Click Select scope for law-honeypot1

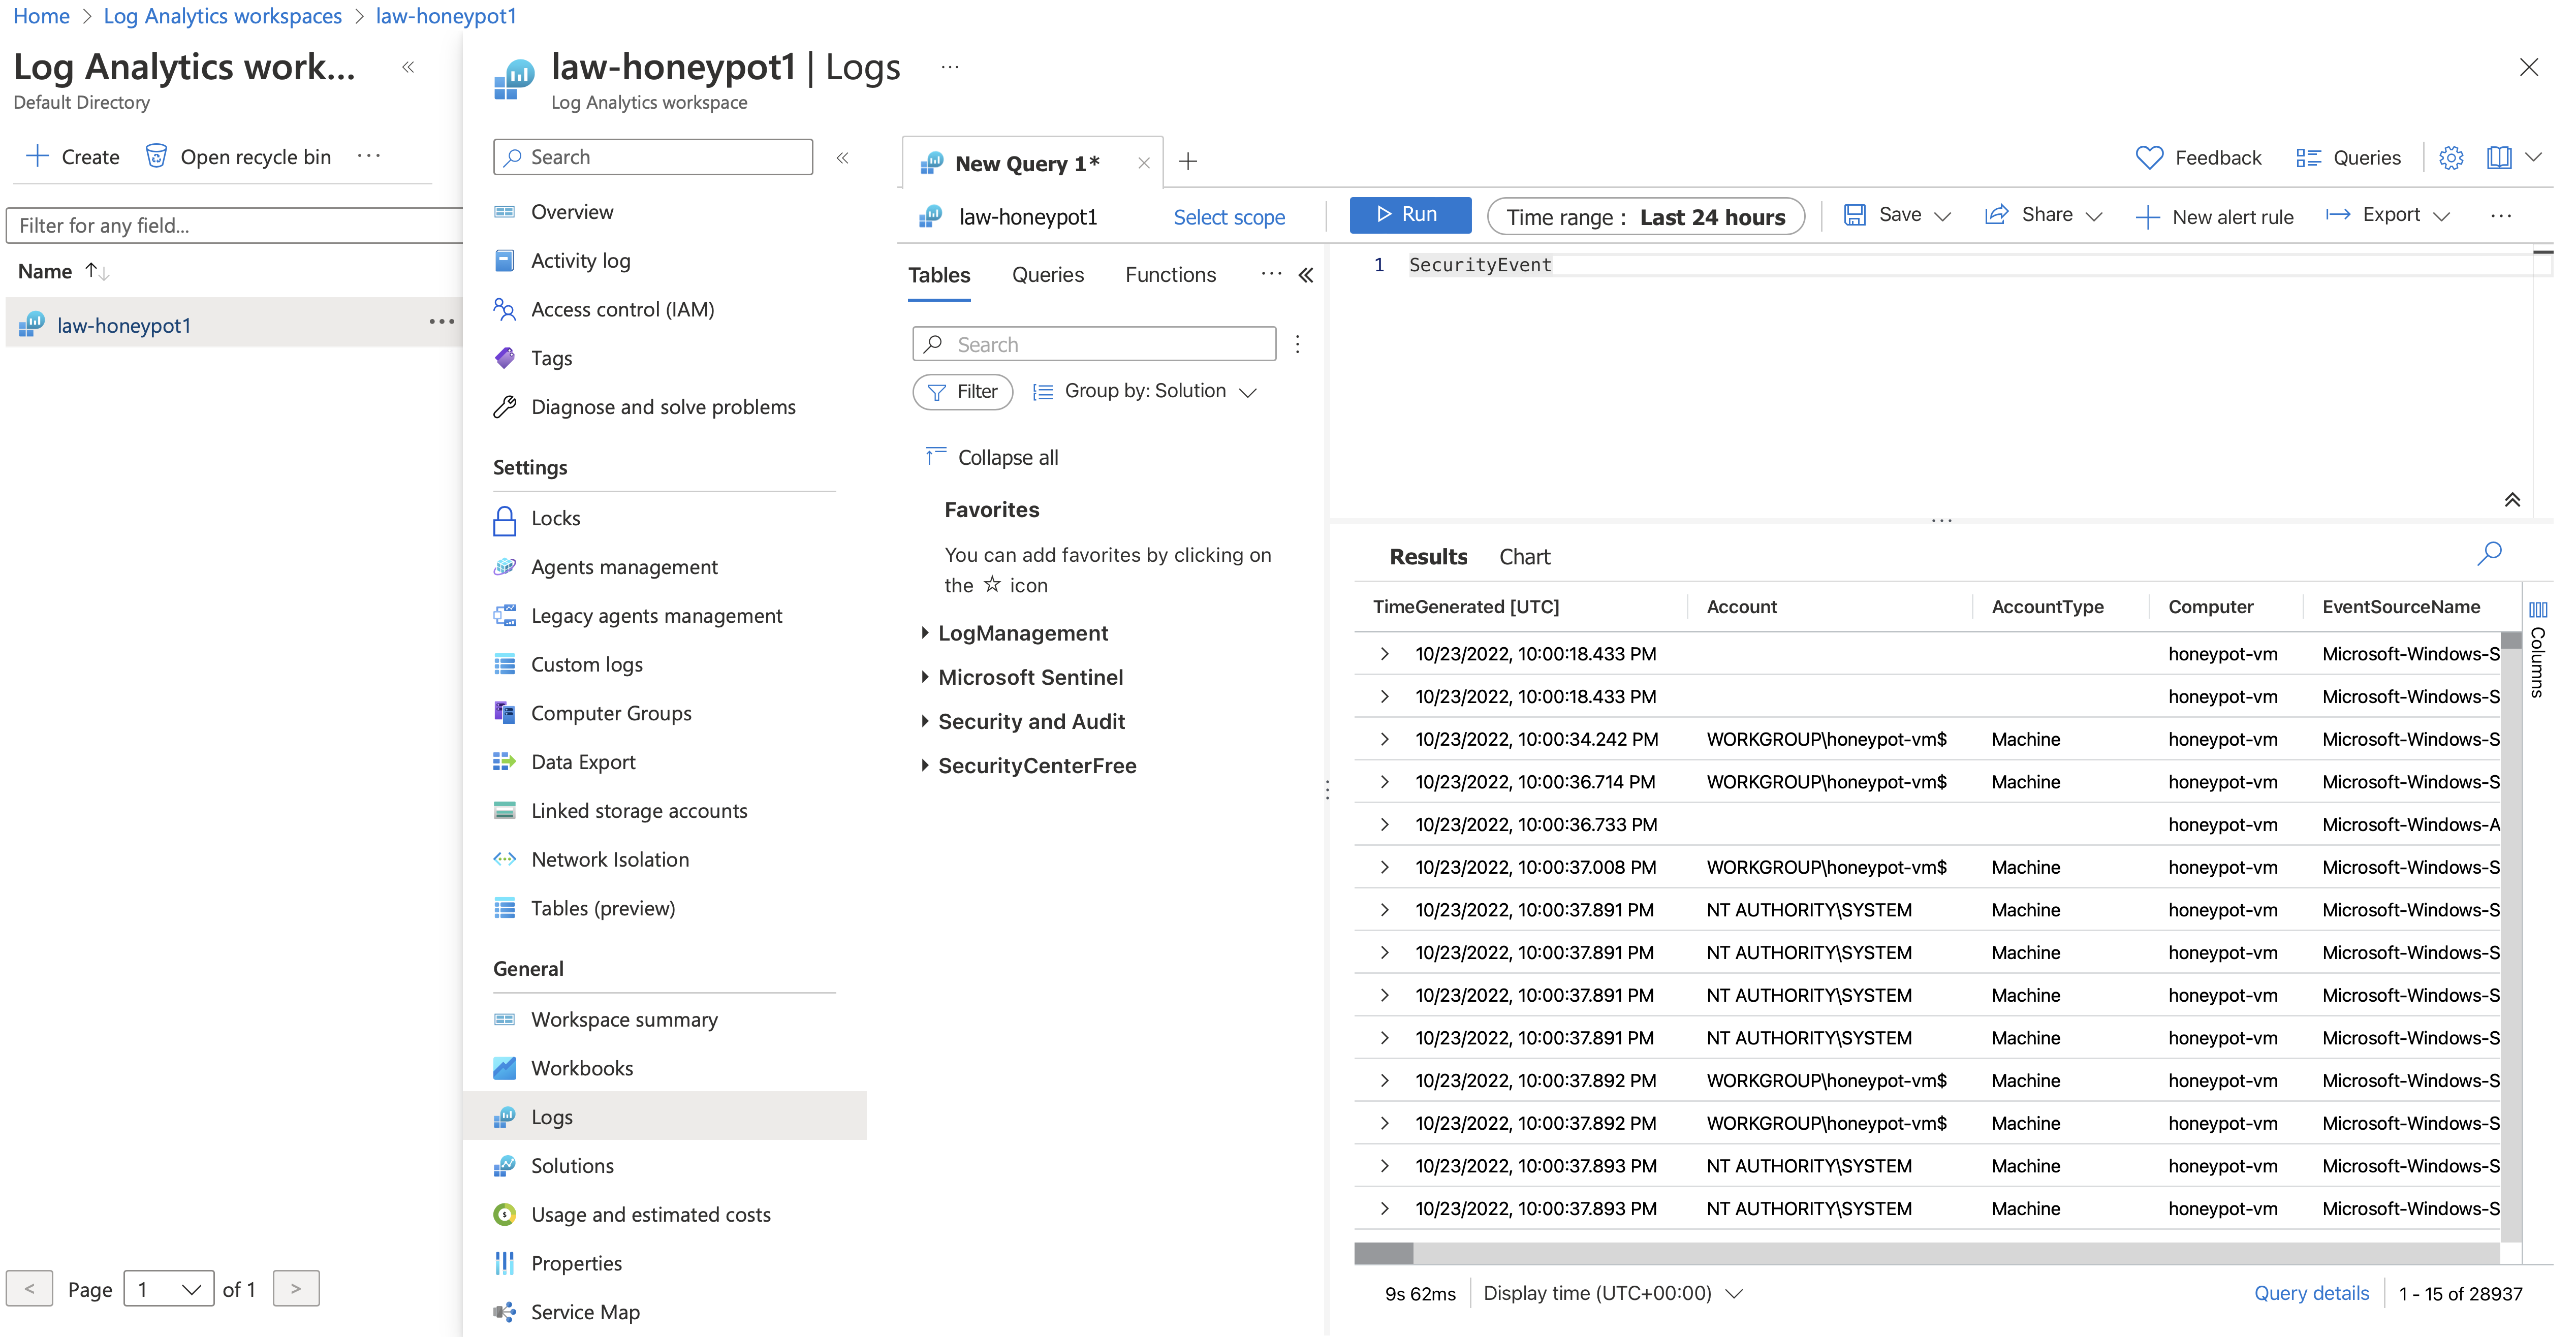(1229, 217)
